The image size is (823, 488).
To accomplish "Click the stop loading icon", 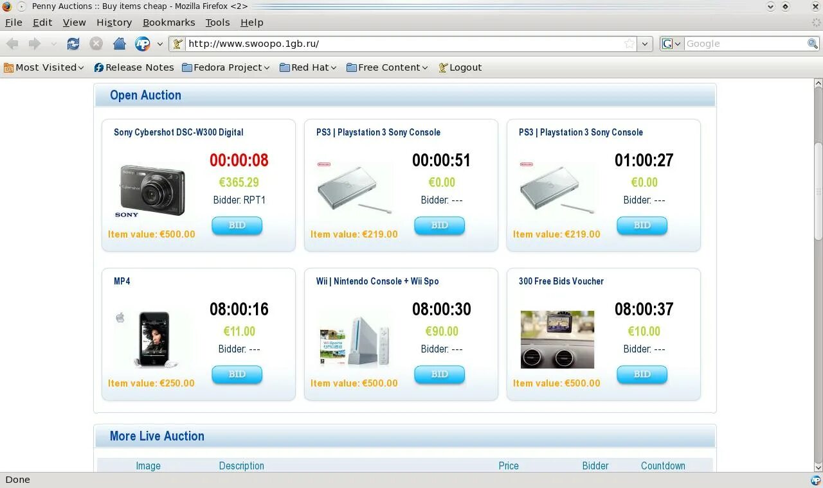I will [96, 44].
